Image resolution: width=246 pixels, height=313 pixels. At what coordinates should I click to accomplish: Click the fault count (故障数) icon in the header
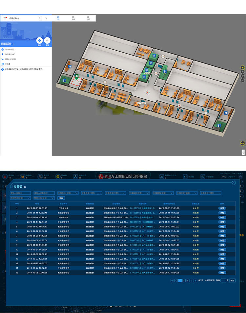(23, 177)
